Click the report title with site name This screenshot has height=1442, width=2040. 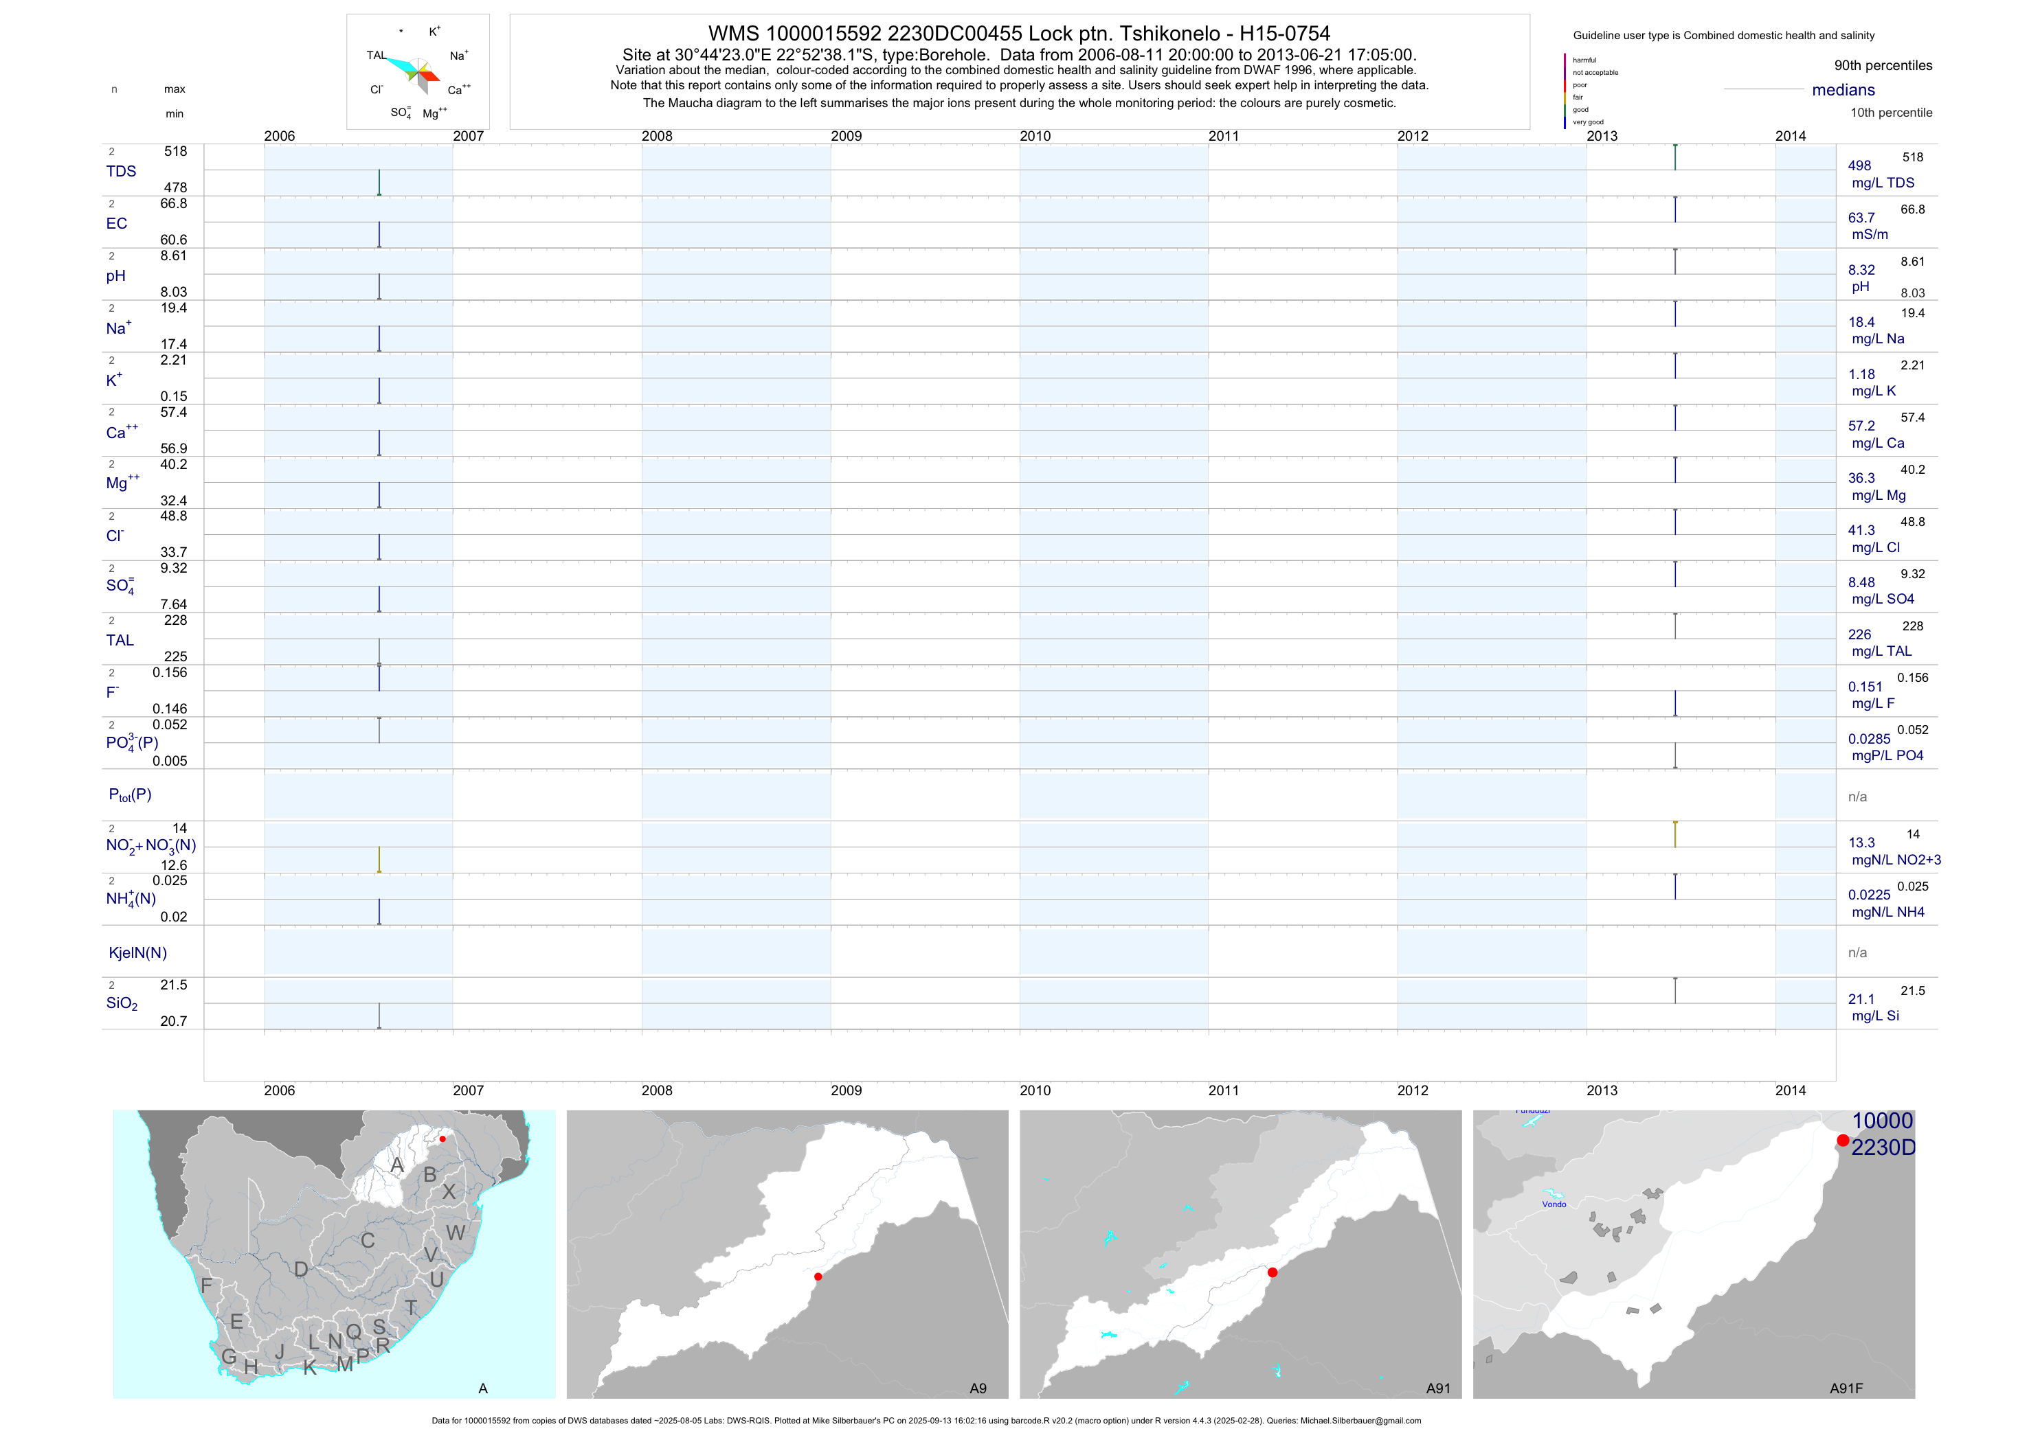point(1019,34)
